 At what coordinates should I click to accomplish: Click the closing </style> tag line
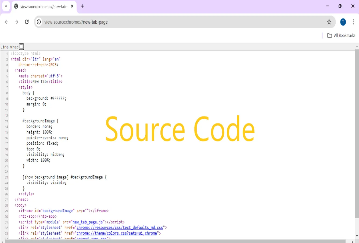coord(26,194)
